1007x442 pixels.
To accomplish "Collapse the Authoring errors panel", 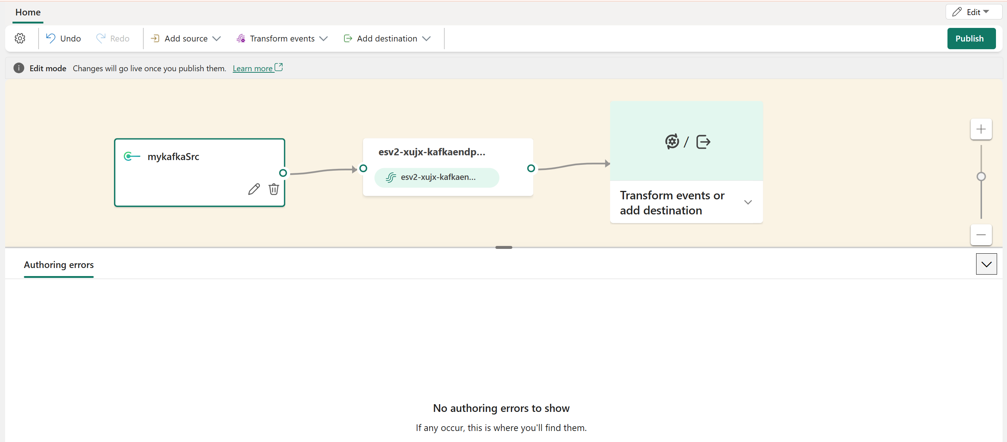I will pyautogui.click(x=986, y=264).
